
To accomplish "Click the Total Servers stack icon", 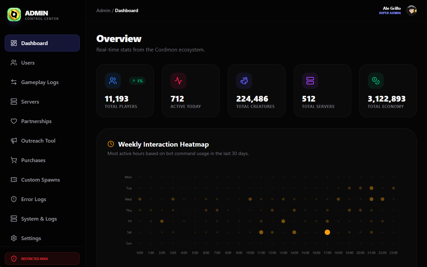I will [x=310, y=81].
